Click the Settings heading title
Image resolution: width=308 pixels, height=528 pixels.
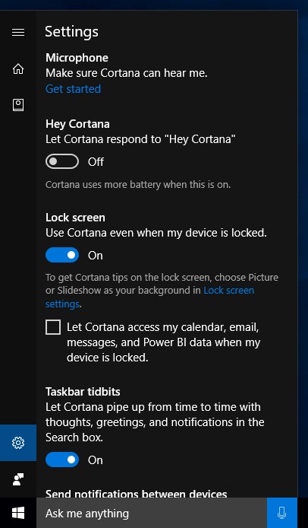point(71,32)
